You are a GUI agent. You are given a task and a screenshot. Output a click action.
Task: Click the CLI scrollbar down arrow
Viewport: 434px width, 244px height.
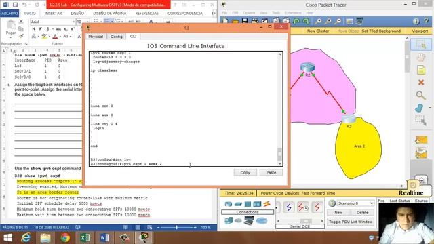coord(280,163)
